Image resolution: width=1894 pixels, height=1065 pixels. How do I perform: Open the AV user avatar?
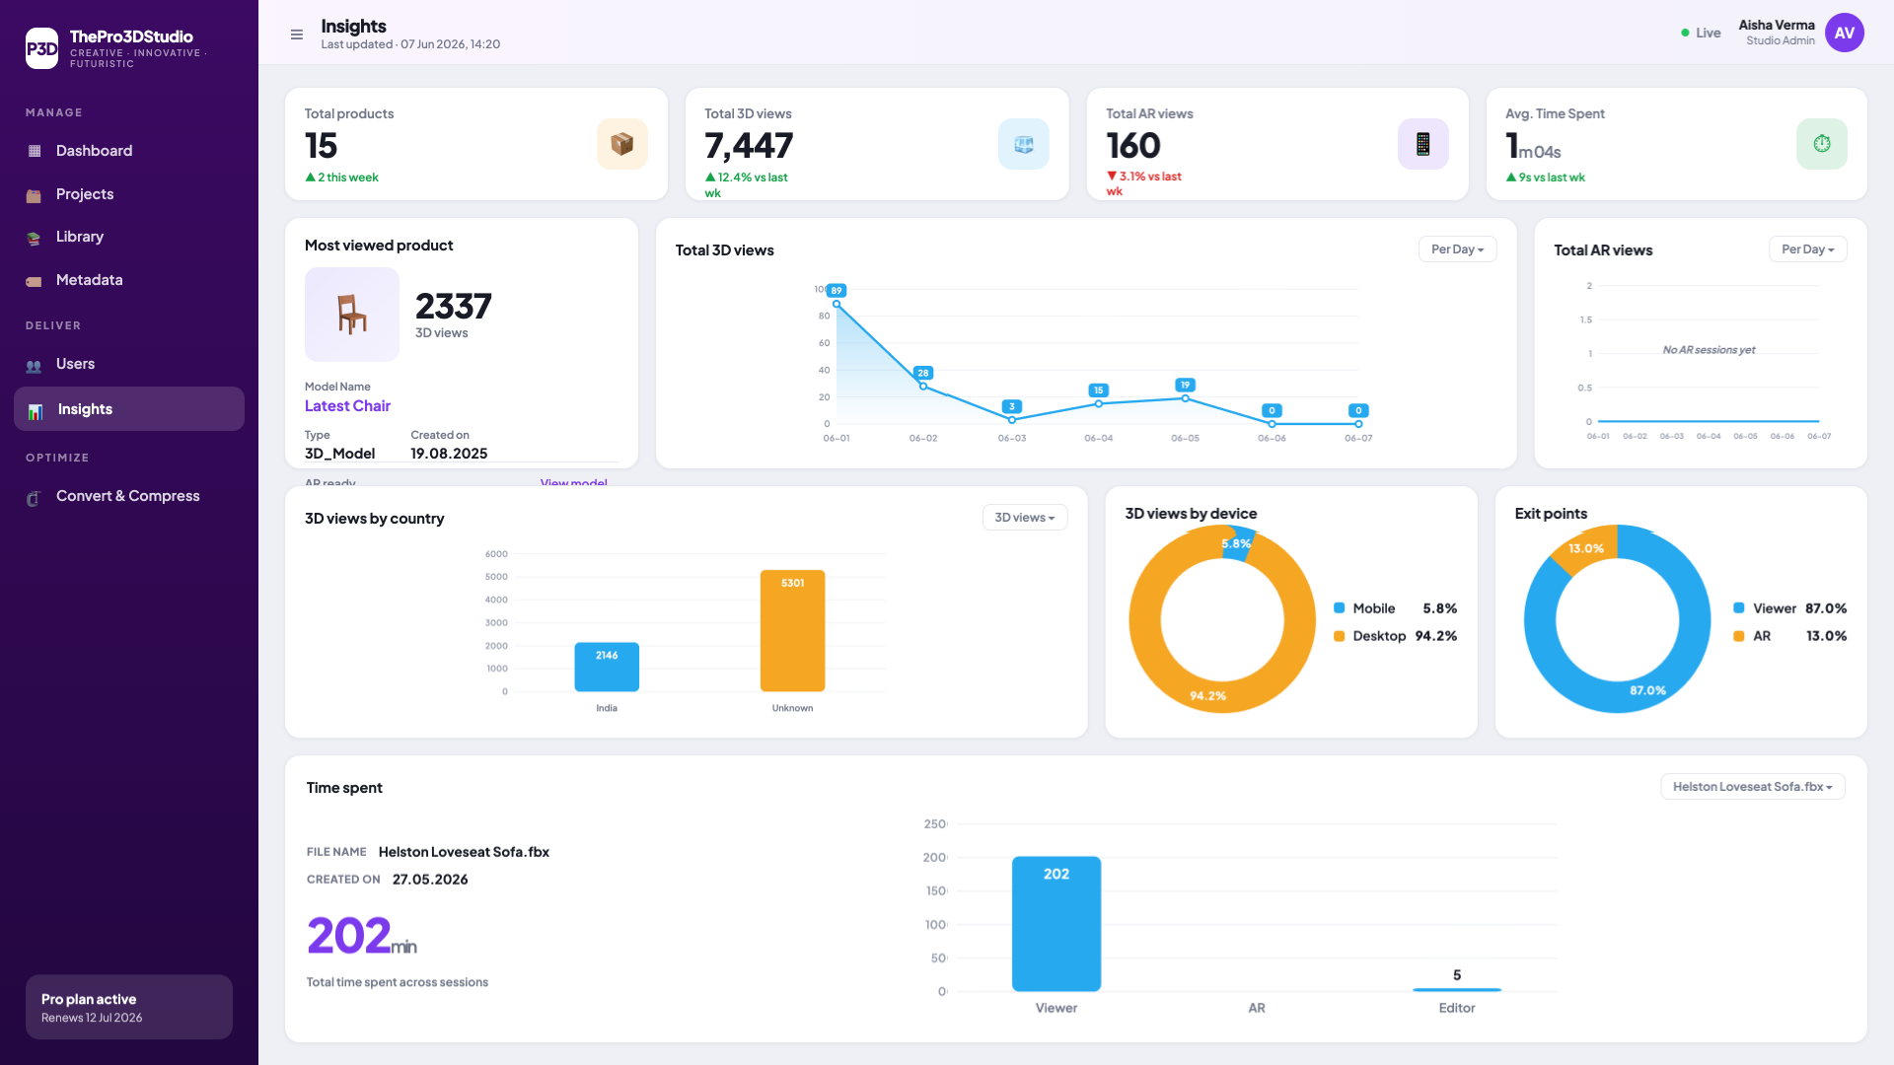(1845, 33)
